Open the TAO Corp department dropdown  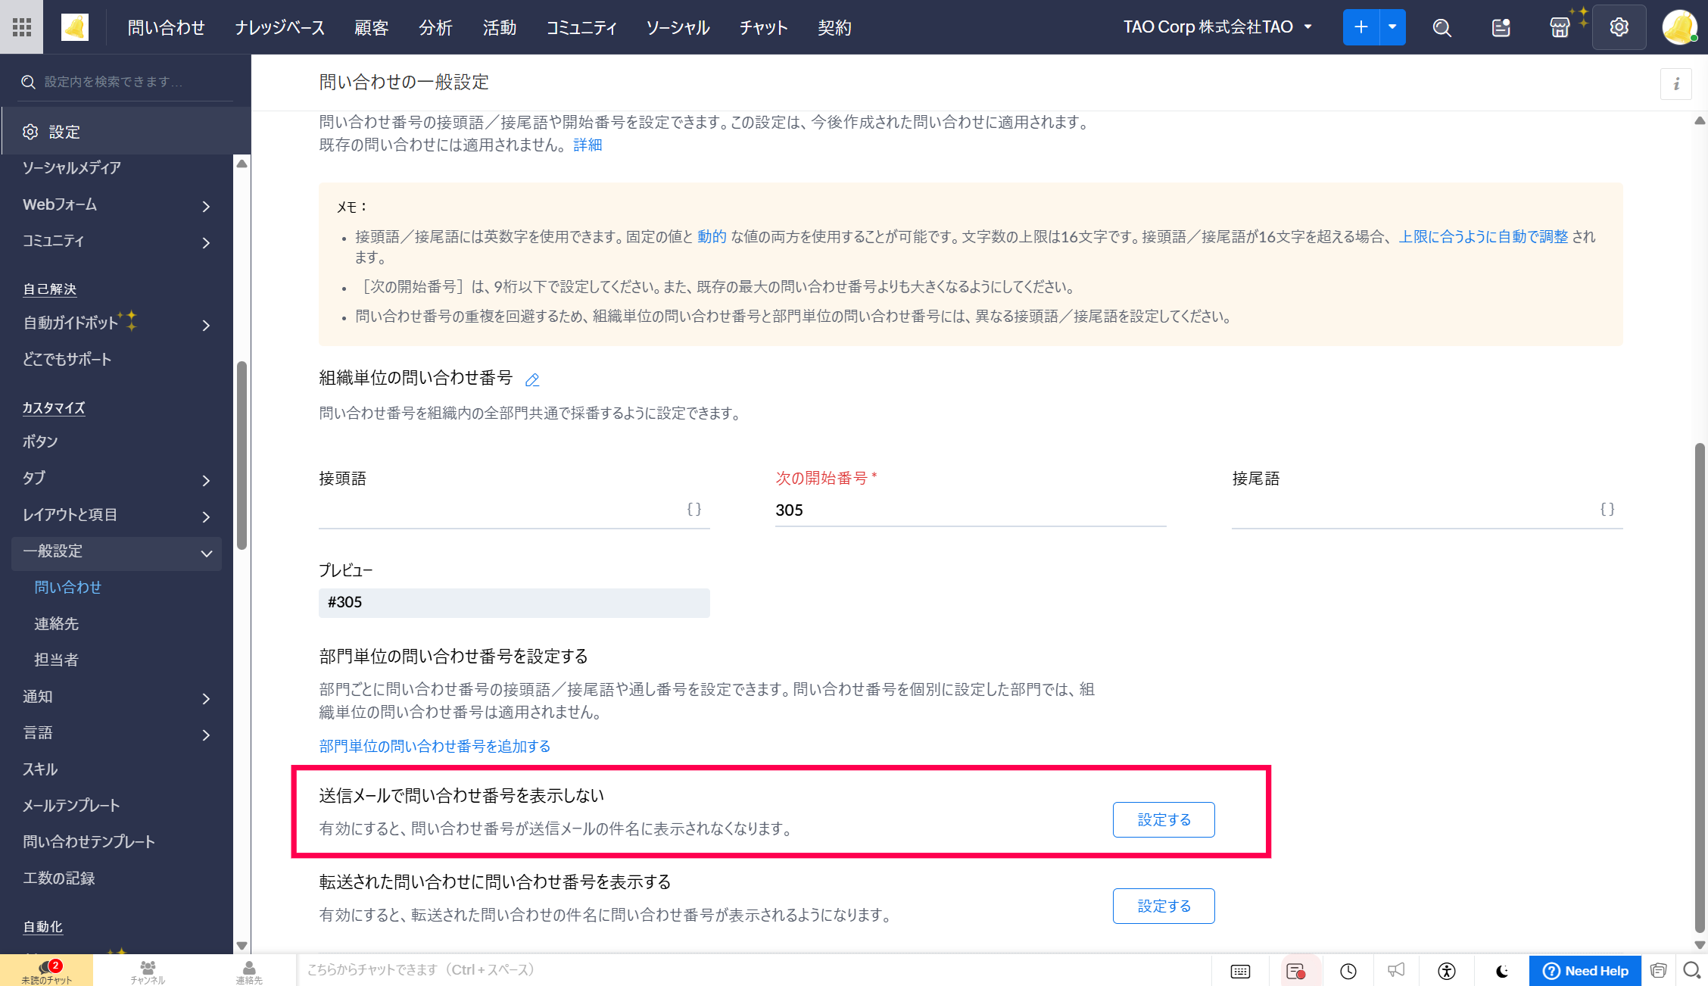click(x=1217, y=27)
